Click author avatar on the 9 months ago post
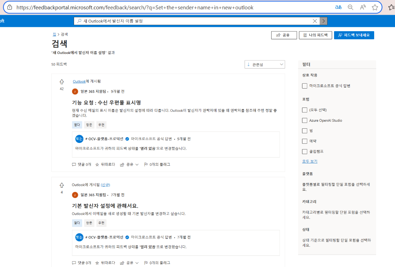Image resolution: width=395 pixels, height=267 pixels. click(x=75, y=91)
